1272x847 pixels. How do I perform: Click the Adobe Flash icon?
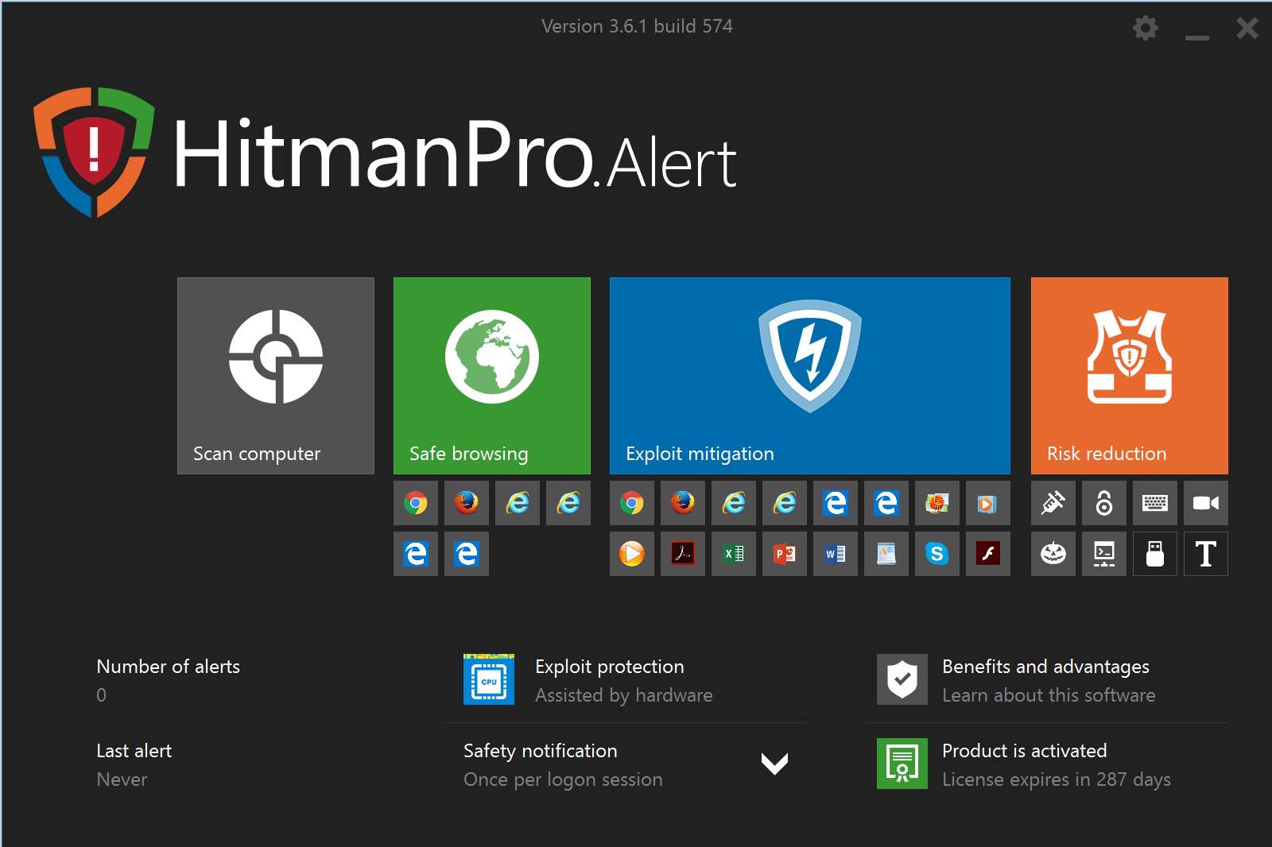[988, 554]
